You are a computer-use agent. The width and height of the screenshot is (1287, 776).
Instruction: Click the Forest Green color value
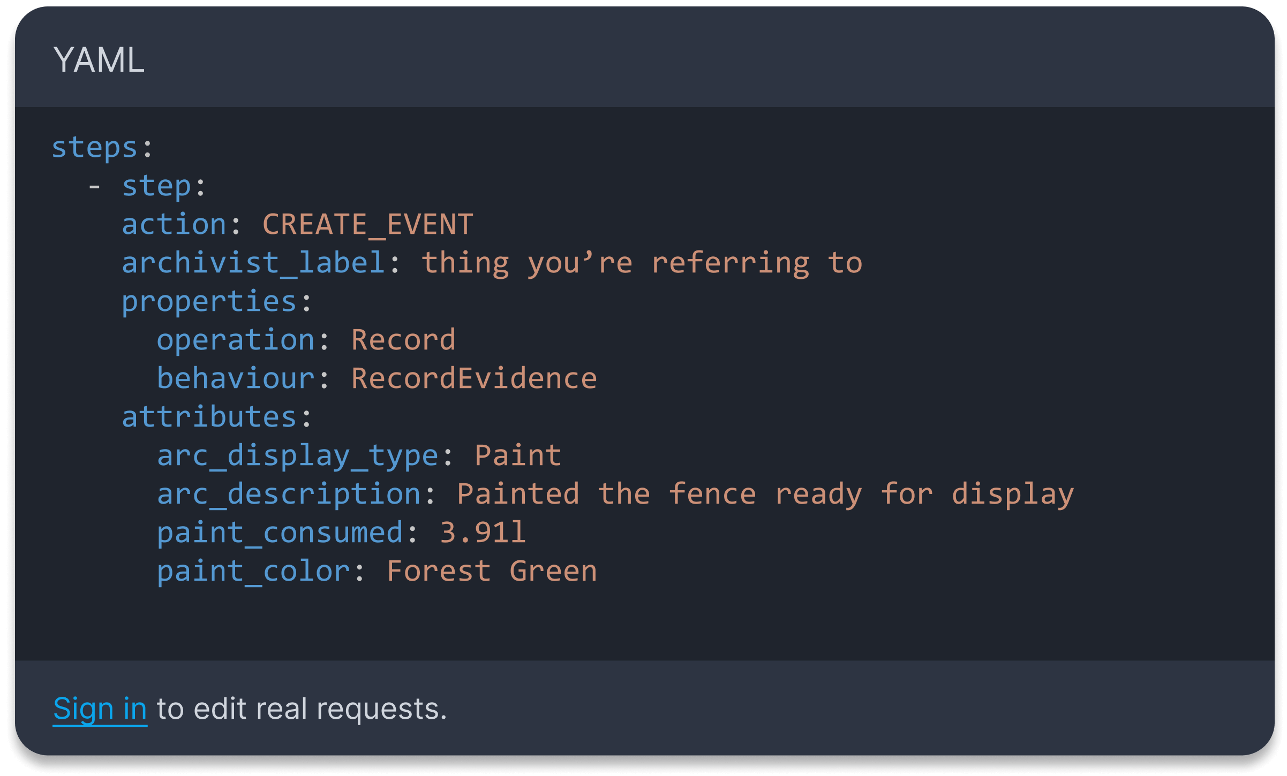pos(492,571)
